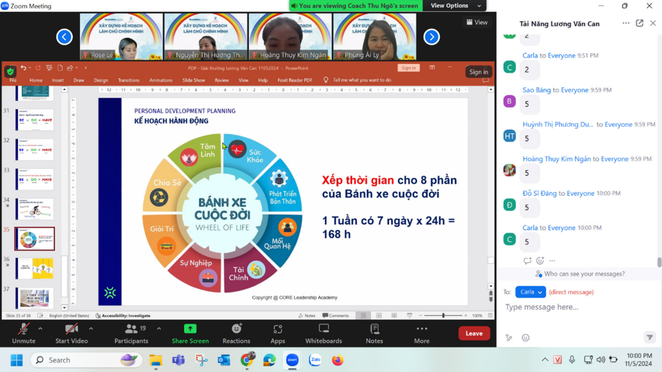Select Hoàng Thụy Kim Ngân video thumbnail
This screenshot has width=662, height=372.
coord(290,36)
